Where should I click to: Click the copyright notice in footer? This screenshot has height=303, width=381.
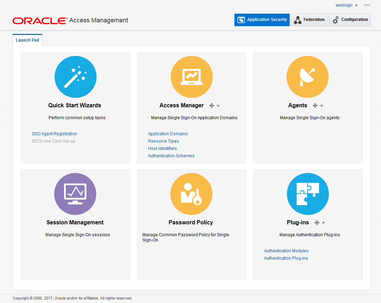[72, 298]
